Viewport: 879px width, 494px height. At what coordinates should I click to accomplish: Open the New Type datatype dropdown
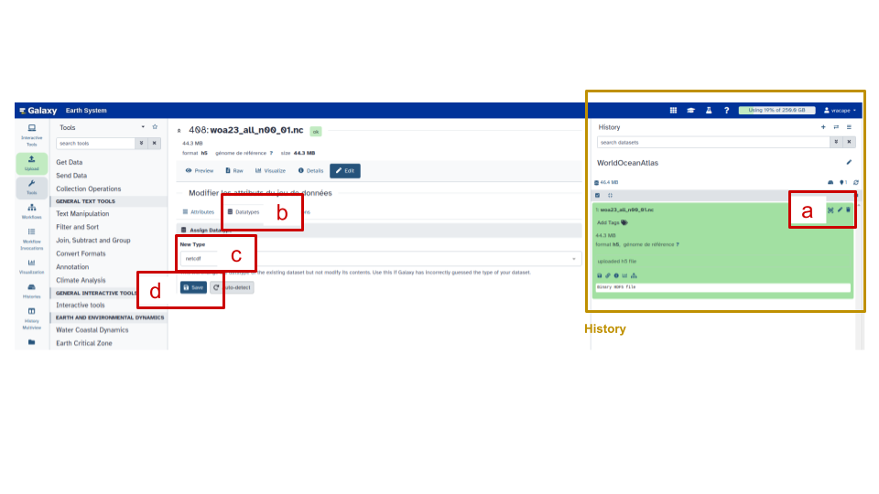380,259
